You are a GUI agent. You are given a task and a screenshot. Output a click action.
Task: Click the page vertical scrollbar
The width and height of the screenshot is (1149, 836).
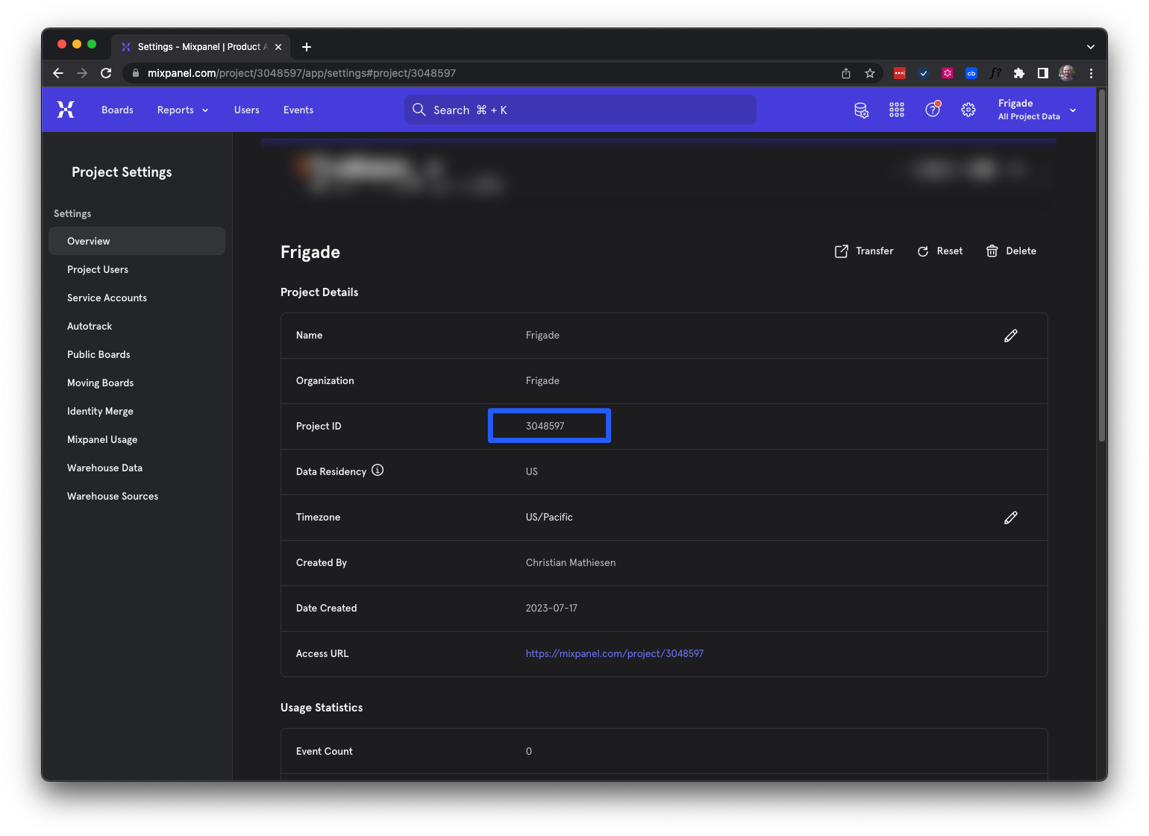tap(1101, 265)
